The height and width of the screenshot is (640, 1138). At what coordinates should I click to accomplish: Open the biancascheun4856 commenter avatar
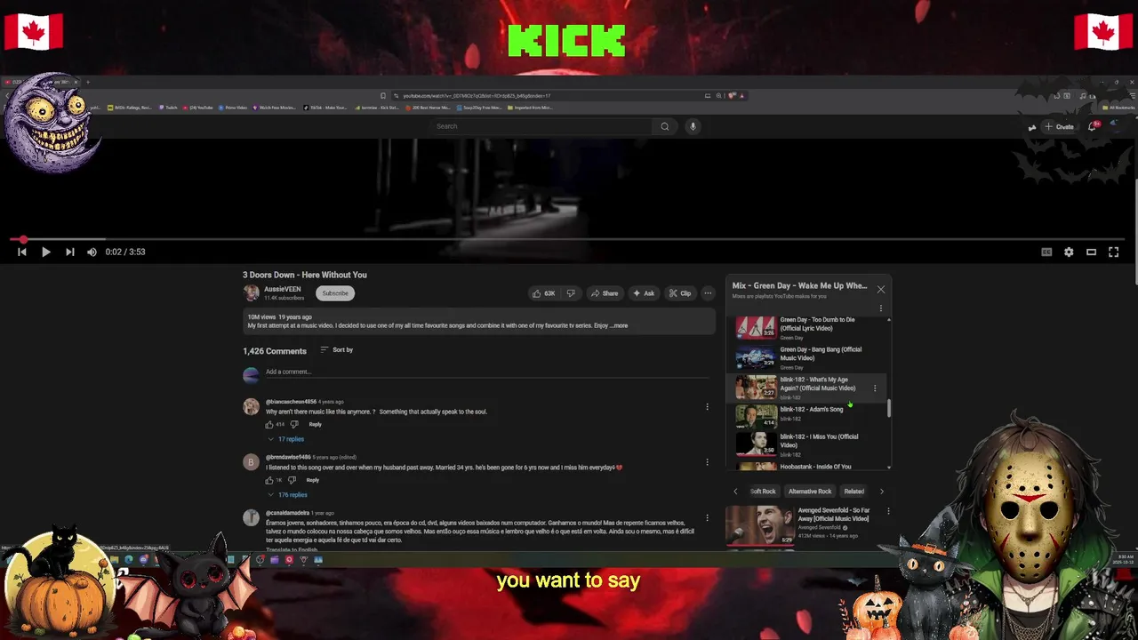[x=252, y=407]
